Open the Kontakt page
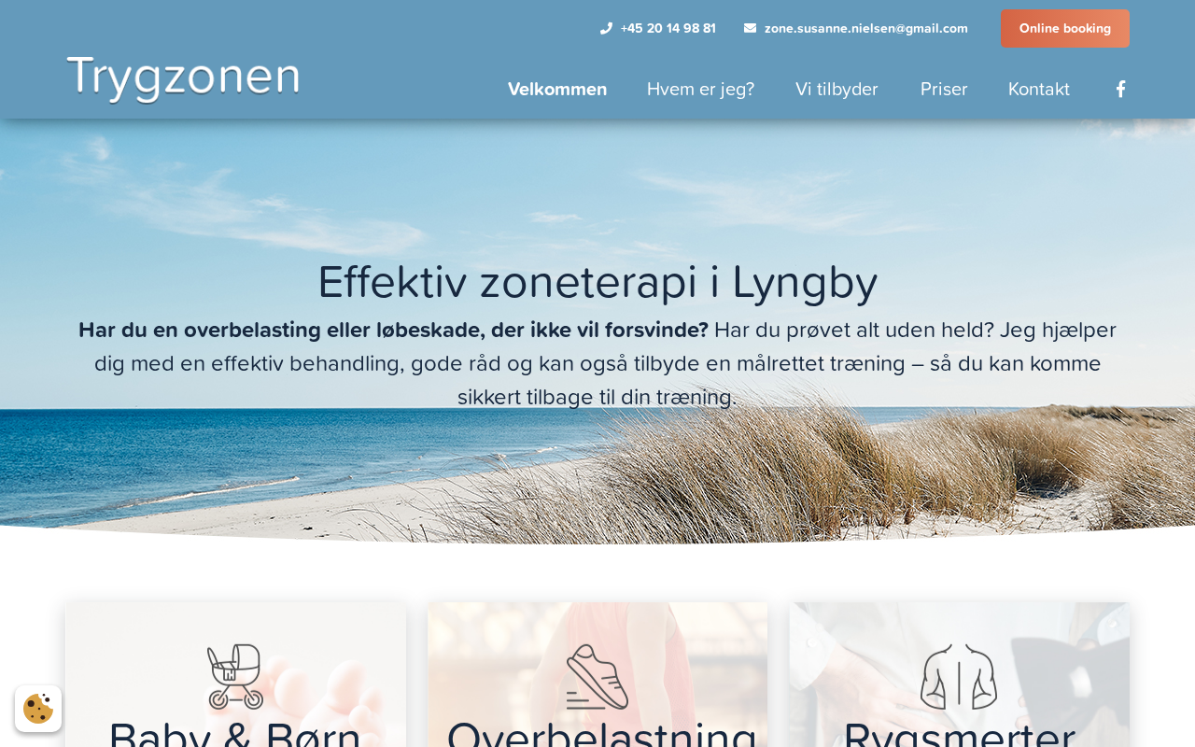The image size is (1195, 747). (x=1039, y=89)
